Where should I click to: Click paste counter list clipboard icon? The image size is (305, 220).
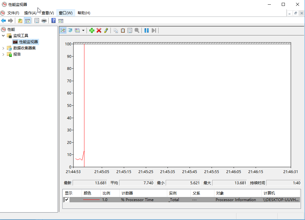coord(123,30)
